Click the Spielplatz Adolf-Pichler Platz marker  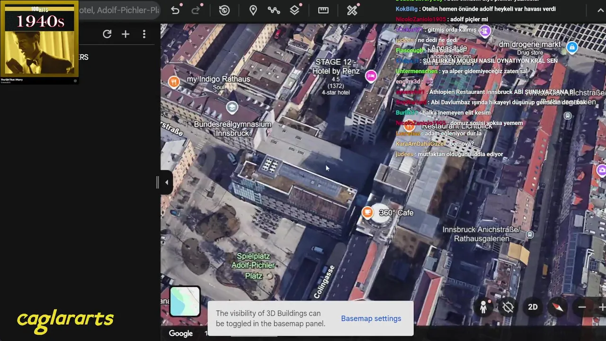coord(269,276)
